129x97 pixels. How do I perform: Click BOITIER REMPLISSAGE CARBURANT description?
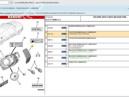click(x=82, y=26)
